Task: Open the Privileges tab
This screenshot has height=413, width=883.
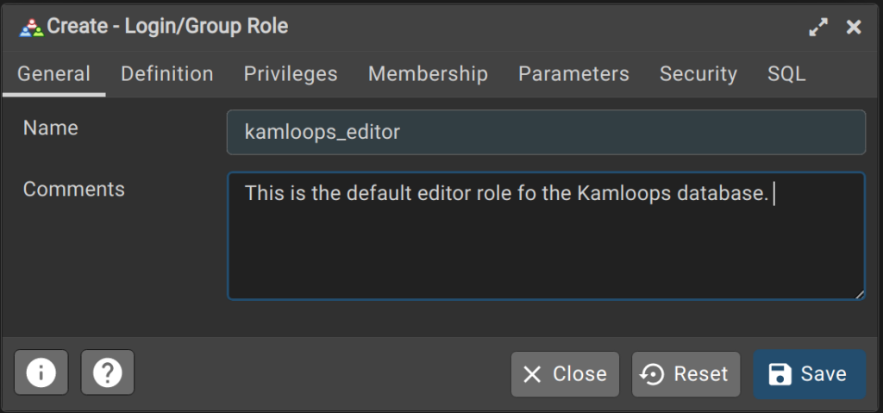Action: click(x=291, y=74)
